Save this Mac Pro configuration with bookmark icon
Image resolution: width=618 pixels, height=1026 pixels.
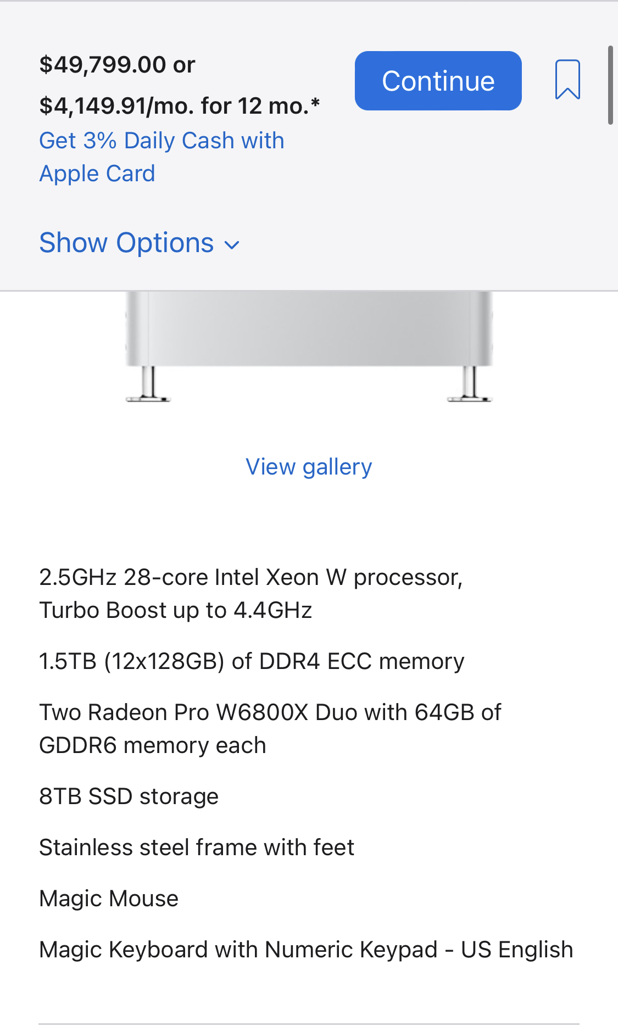tap(567, 80)
